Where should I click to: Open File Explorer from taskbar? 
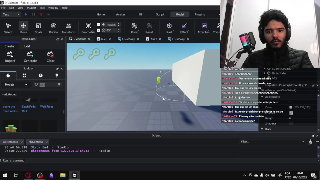(63, 175)
